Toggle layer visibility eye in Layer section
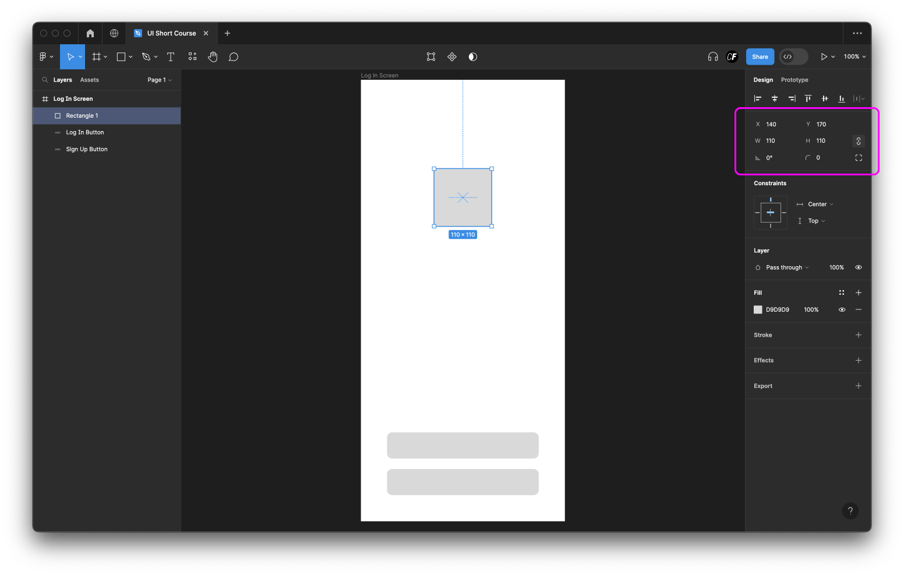This screenshot has width=904, height=575. [x=859, y=267]
